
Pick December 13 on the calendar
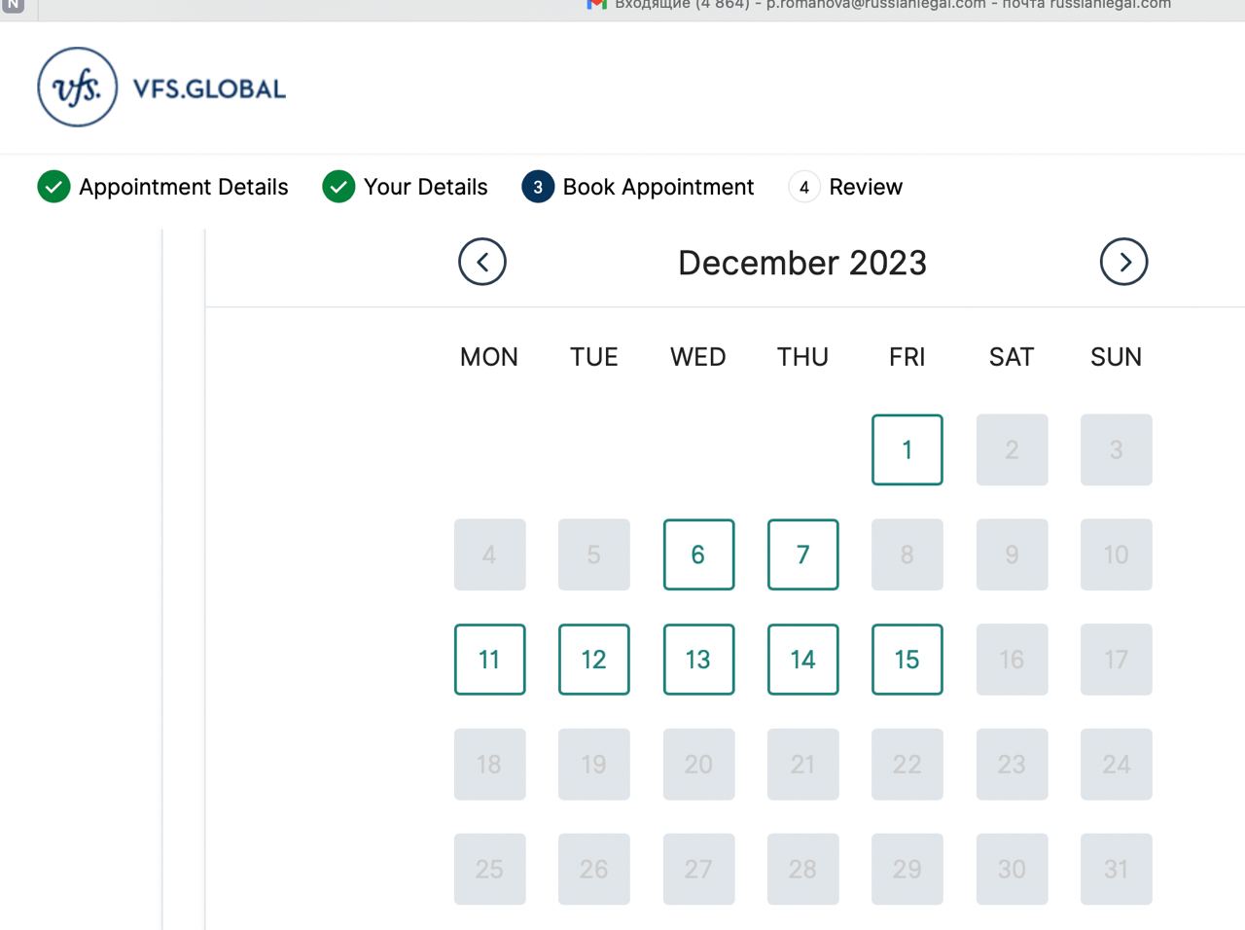click(x=698, y=660)
